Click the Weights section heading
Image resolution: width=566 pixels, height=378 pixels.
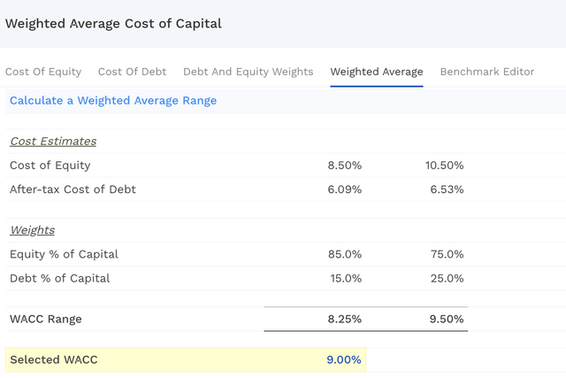click(32, 230)
